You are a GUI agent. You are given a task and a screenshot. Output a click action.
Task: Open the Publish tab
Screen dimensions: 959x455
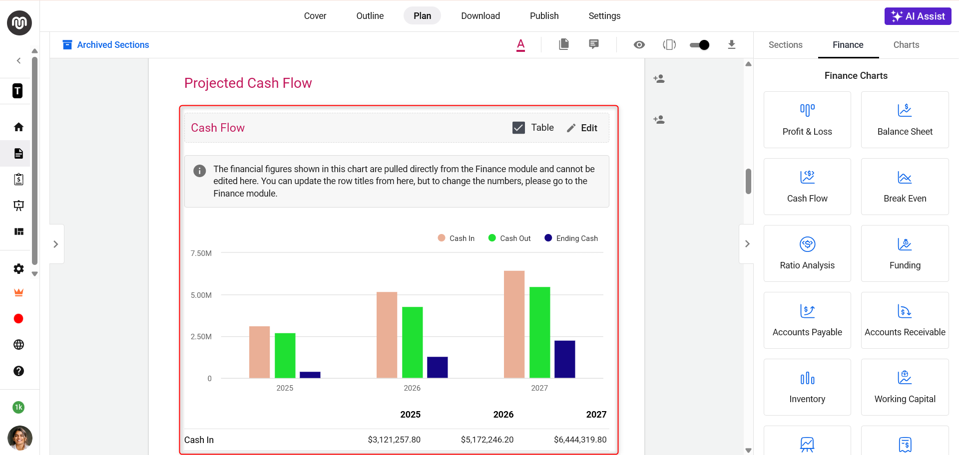tap(544, 16)
